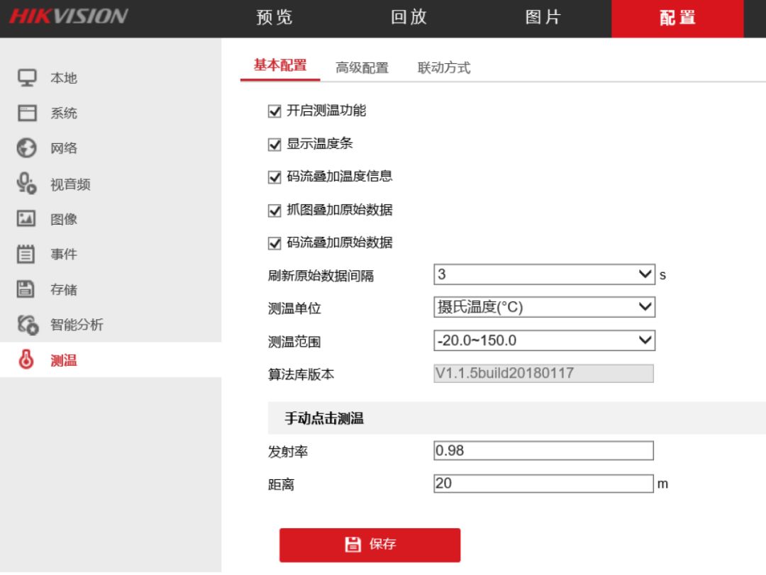
Task: Open the 联动方式 tab
Action: (x=444, y=68)
